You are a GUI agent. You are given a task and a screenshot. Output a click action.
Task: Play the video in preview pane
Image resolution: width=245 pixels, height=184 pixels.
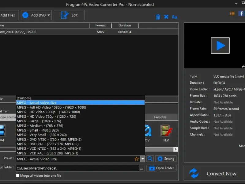(x=220, y=45)
